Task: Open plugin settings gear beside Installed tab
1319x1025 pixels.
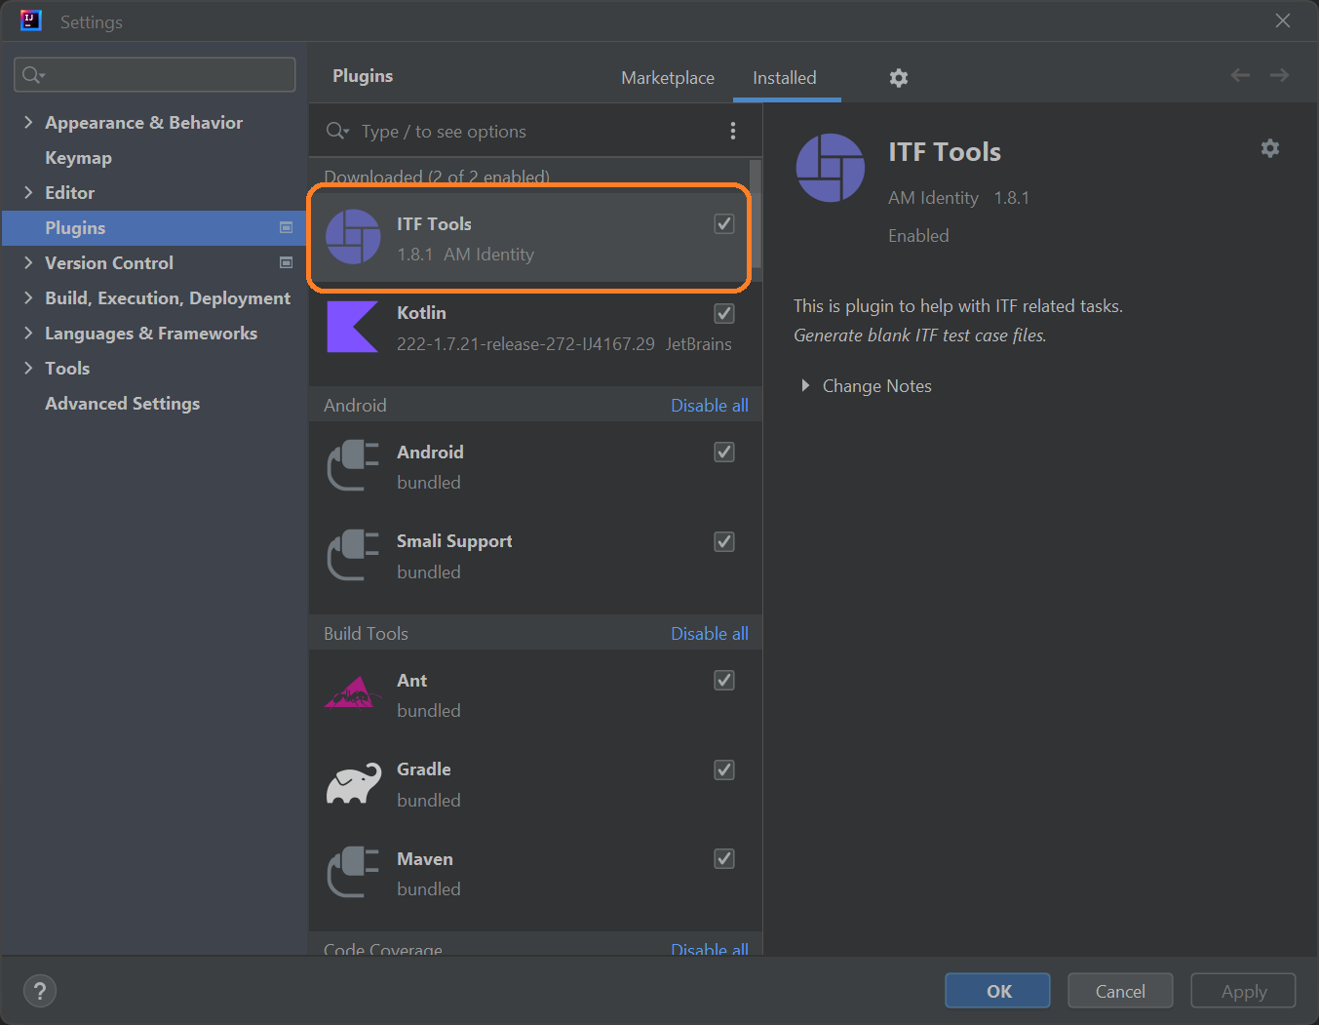Action: [x=899, y=78]
